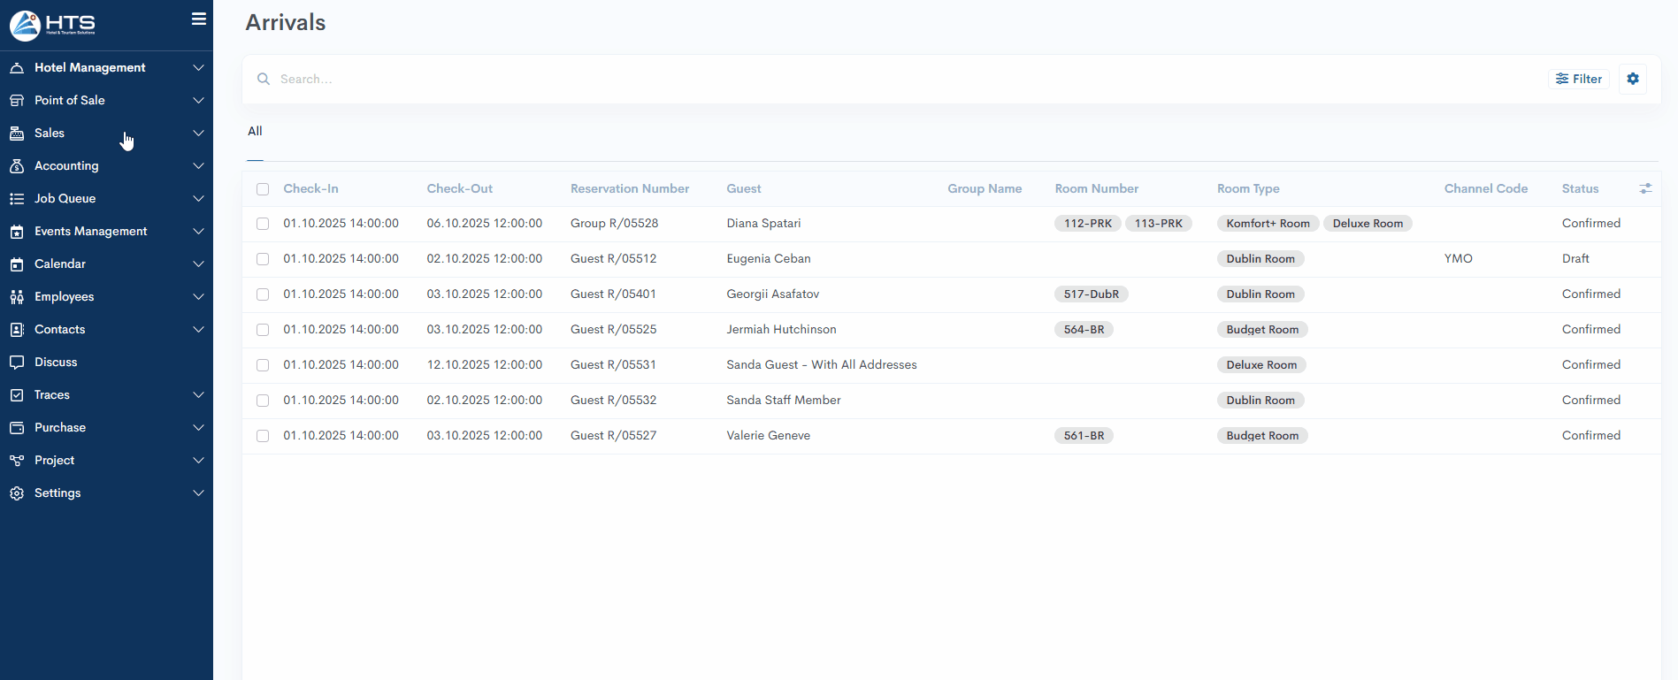Open reservation Guest R/05512
1678x680 pixels.
613,259
